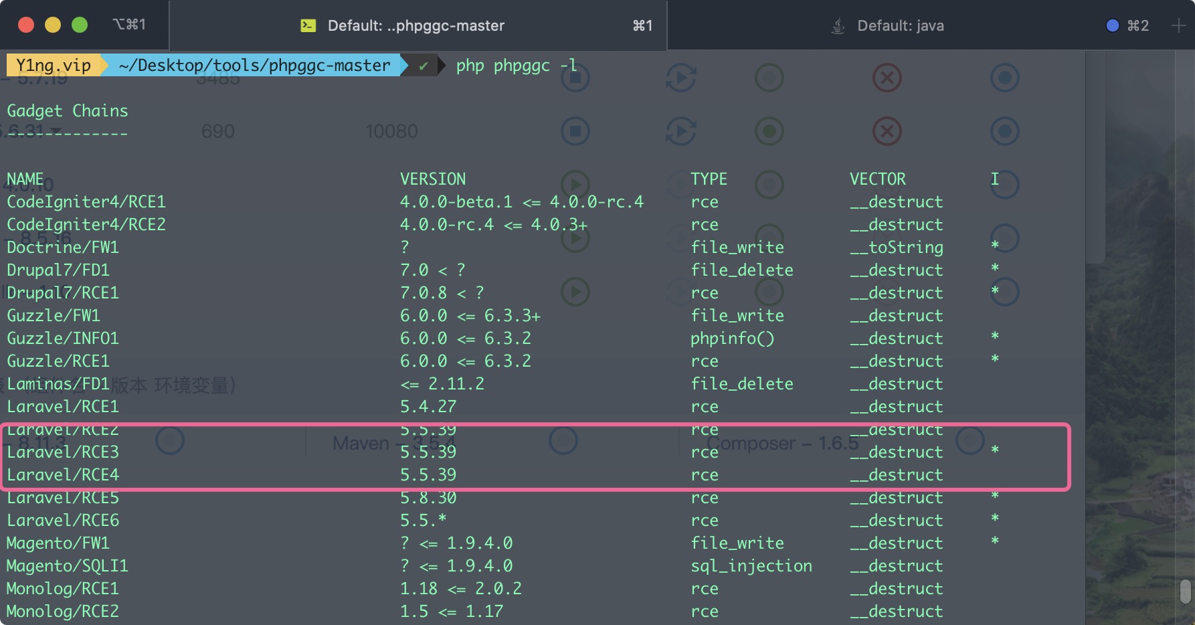1195x625 pixels.
Task: Select background green radio in 690 row
Action: 769,131
